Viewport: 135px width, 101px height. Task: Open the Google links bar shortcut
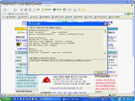click(34, 17)
